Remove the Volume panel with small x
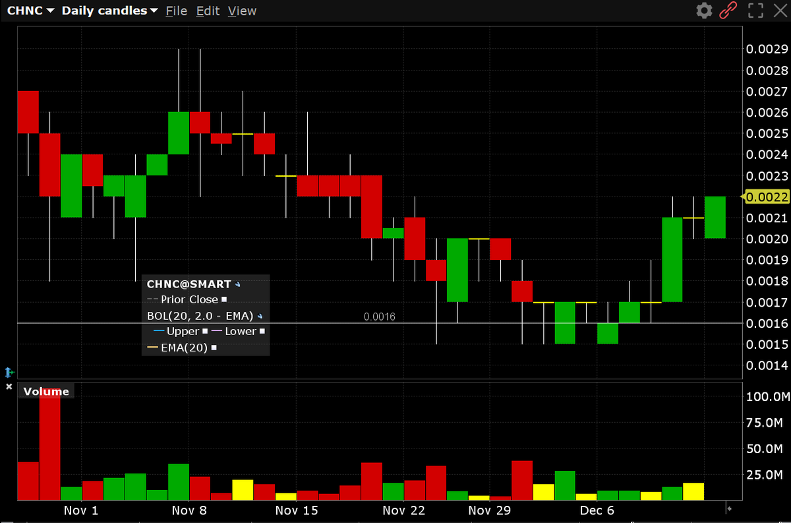The height and width of the screenshot is (523, 791). (9, 386)
